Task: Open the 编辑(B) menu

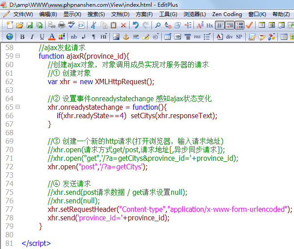Action: point(48,14)
